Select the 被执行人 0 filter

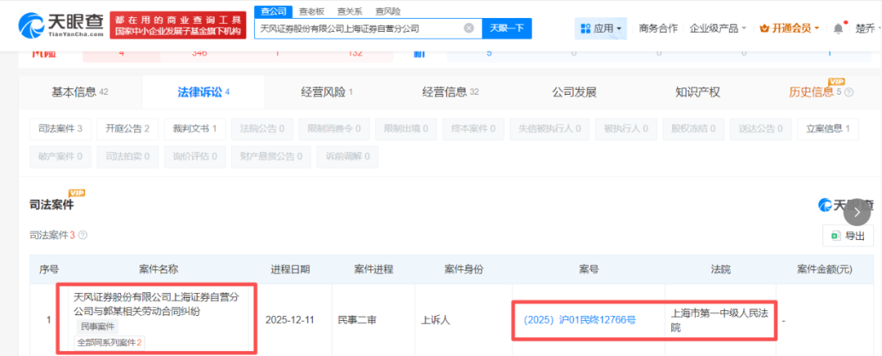point(626,129)
